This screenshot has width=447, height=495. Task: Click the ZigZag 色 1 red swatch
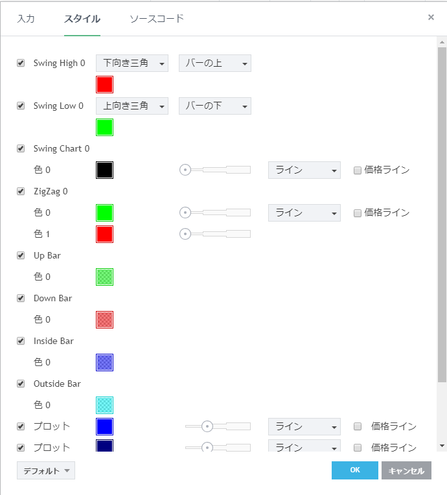coord(104,235)
